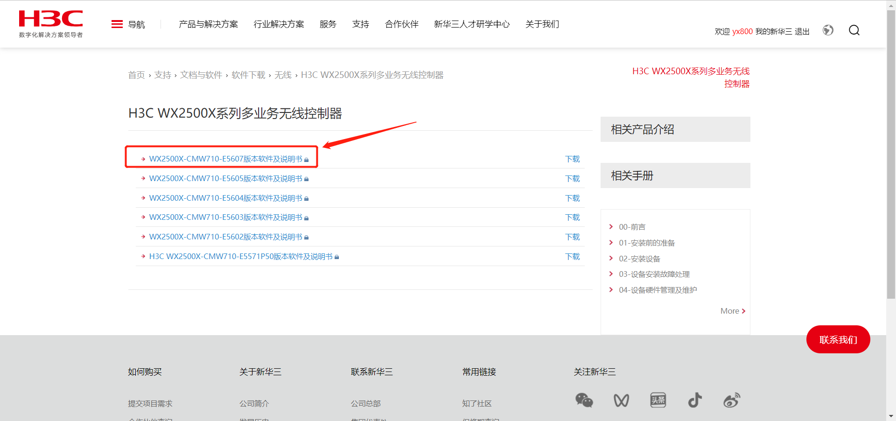This screenshot has height=421, width=896.
Task: Click the 关于新华三 footer heading
Action: pyautogui.click(x=260, y=372)
